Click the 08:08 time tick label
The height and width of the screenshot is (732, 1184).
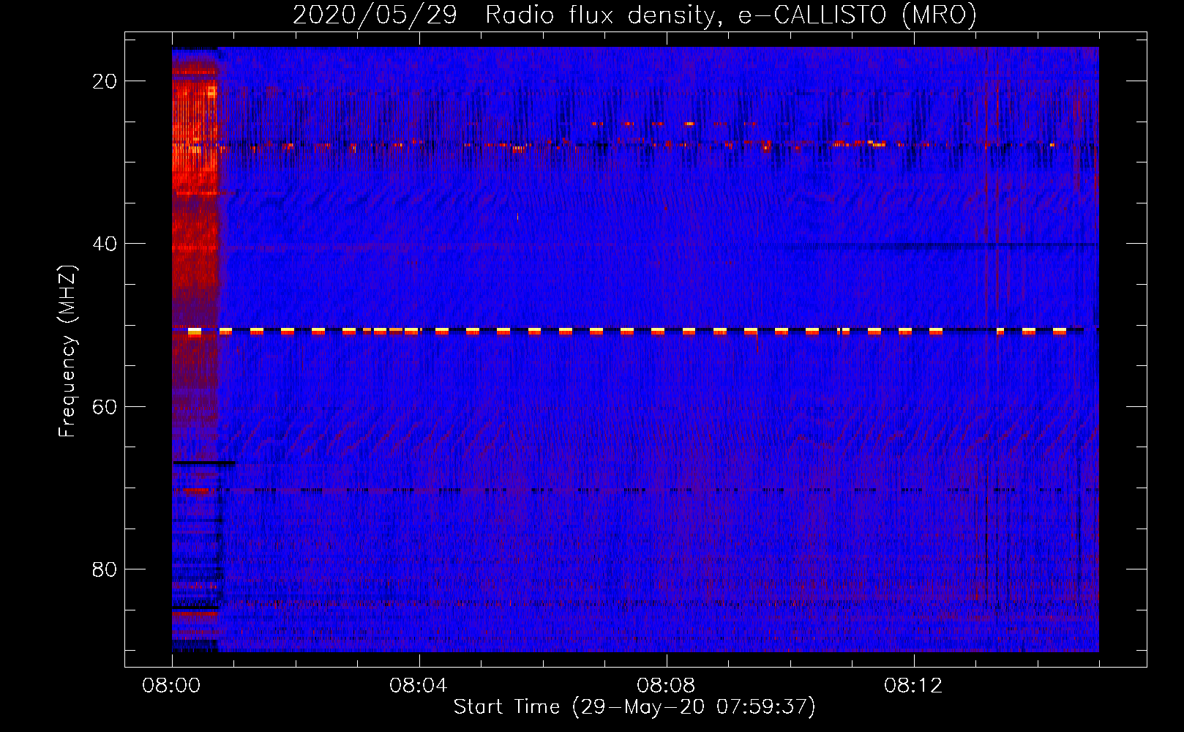(666, 686)
